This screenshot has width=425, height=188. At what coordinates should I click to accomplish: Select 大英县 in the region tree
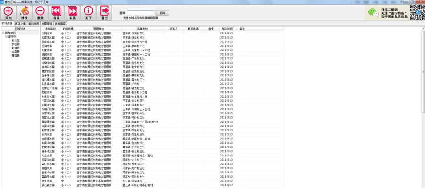pyautogui.click(x=16, y=52)
